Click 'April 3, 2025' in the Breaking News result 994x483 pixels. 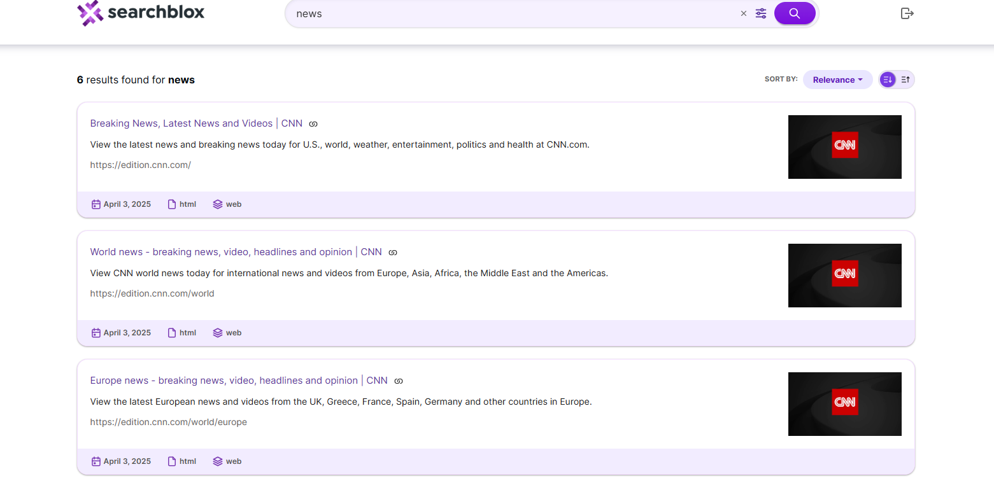tap(127, 204)
